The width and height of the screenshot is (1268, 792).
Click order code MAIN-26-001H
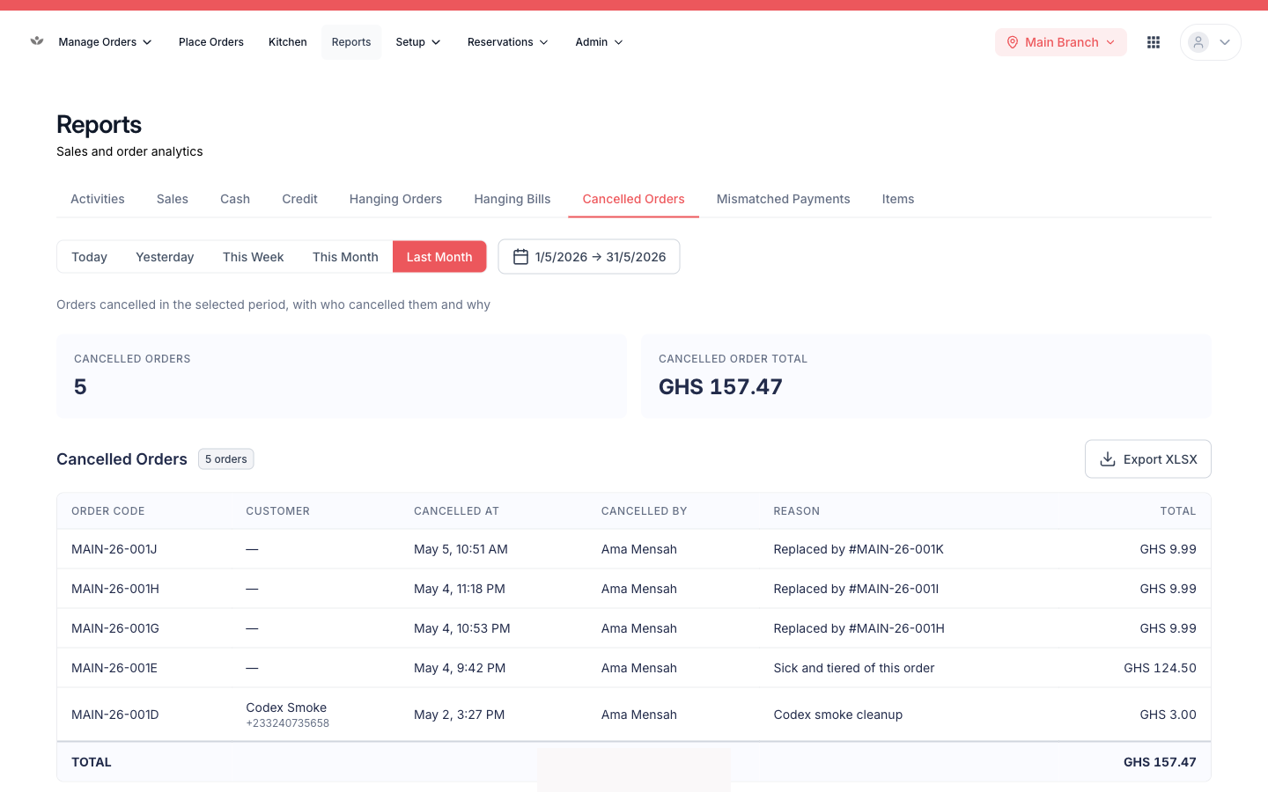pos(115,589)
